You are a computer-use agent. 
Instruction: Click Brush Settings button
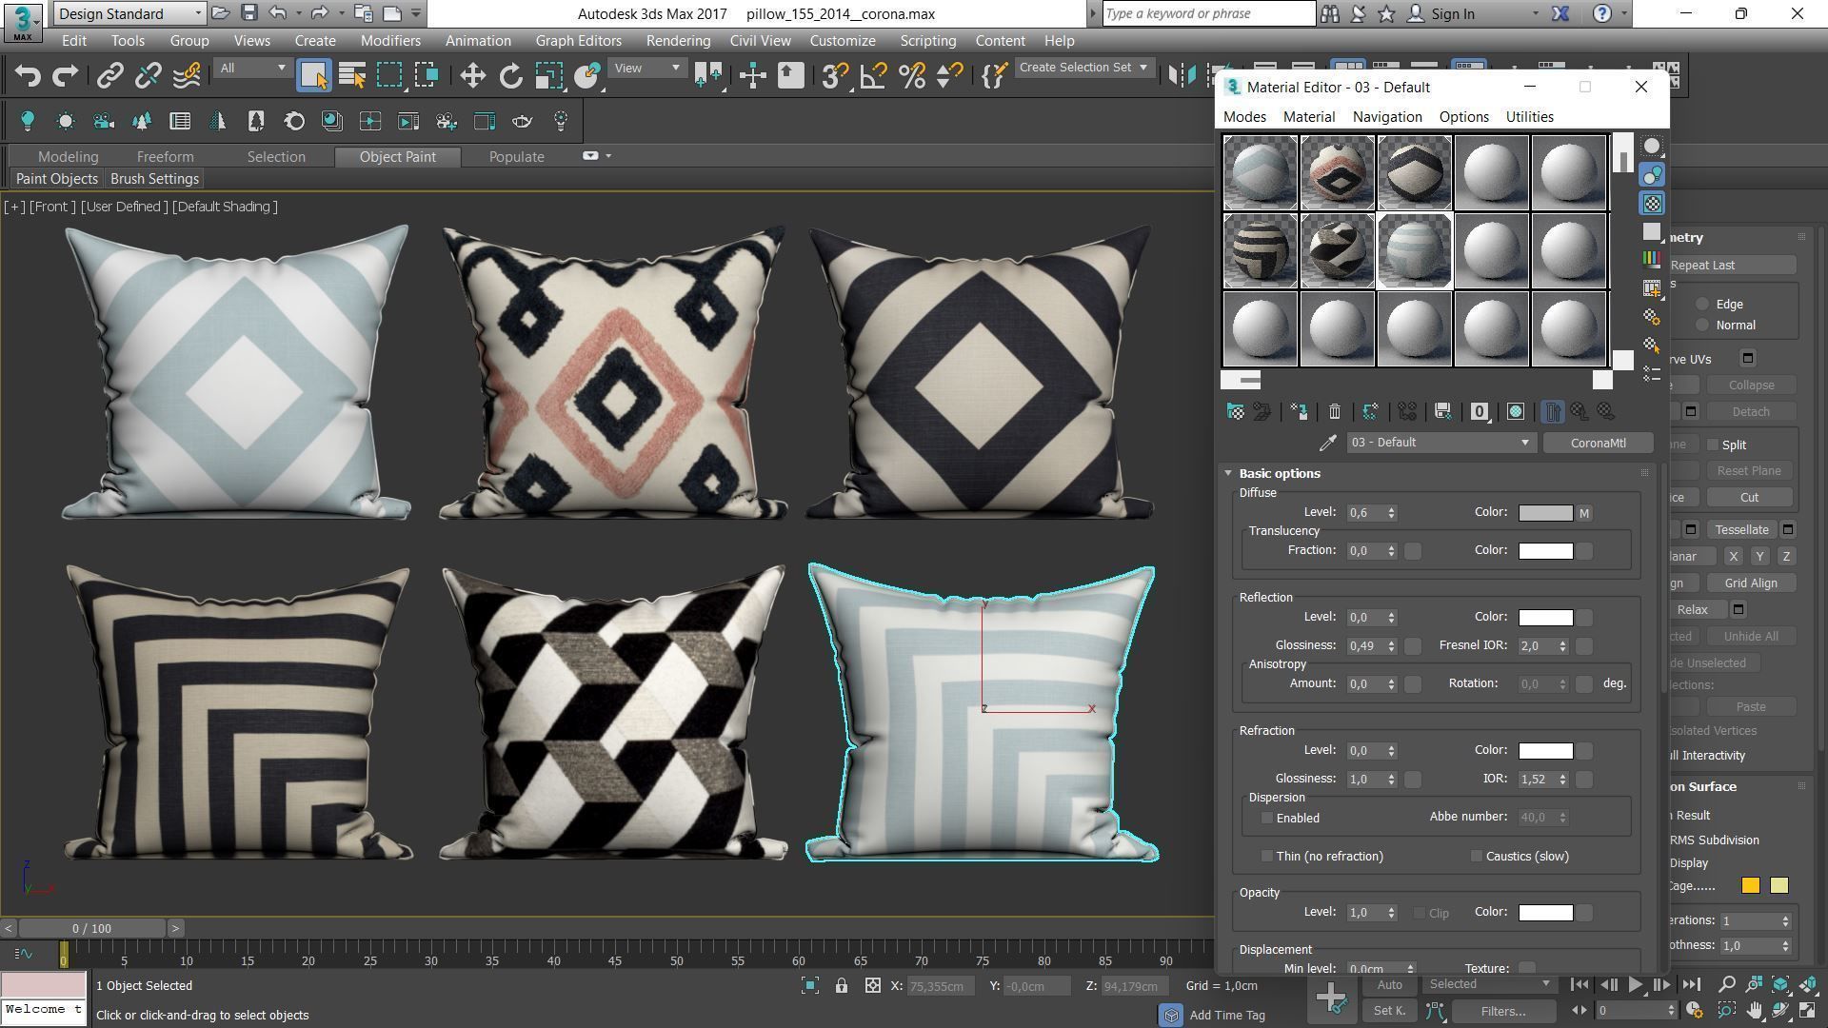tap(154, 179)
